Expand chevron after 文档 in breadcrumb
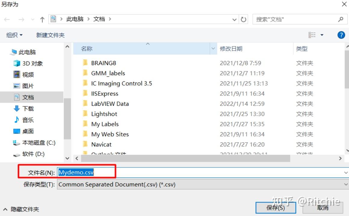 110,19
